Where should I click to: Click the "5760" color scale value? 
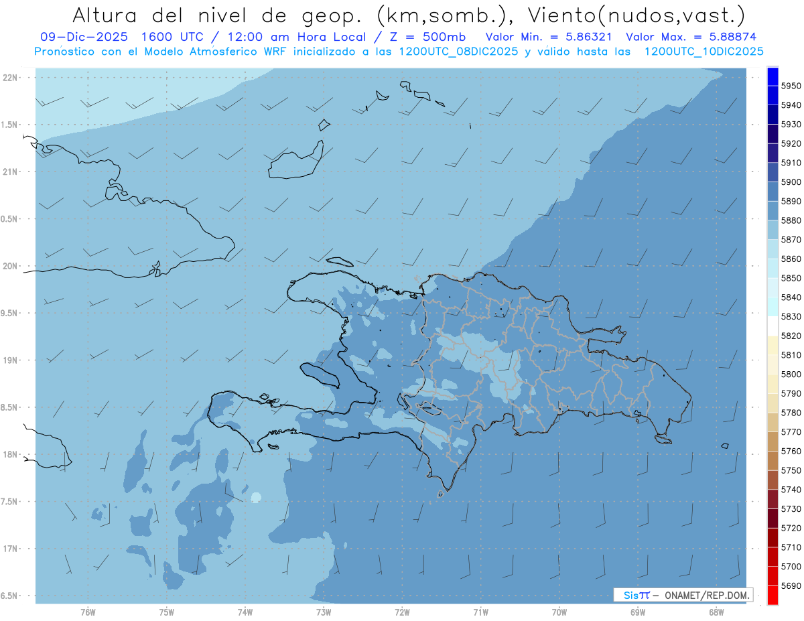(x=791, y=451)
